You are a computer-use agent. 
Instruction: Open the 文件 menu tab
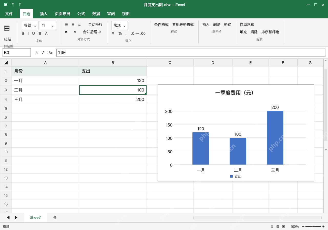click(9, 14)
